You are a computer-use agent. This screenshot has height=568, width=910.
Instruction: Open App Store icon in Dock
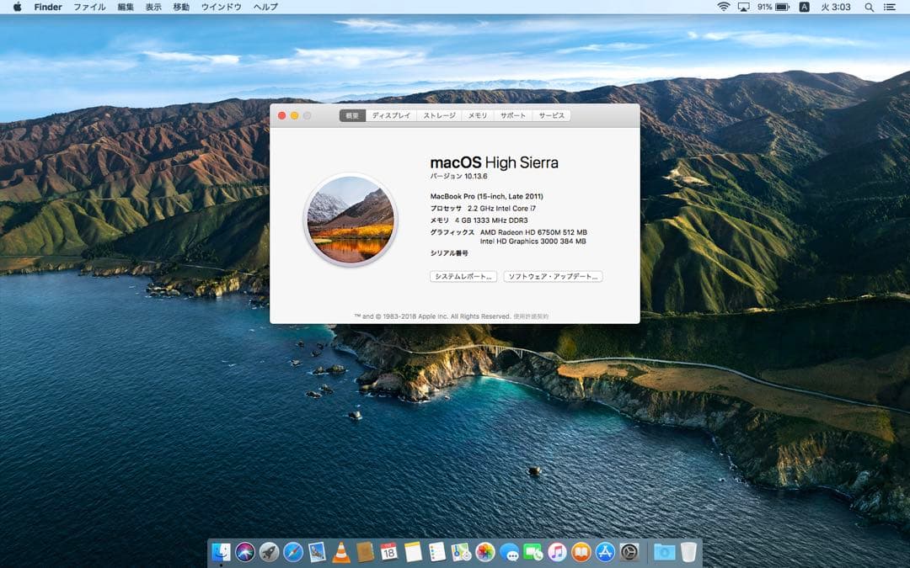tap(605, 552)
